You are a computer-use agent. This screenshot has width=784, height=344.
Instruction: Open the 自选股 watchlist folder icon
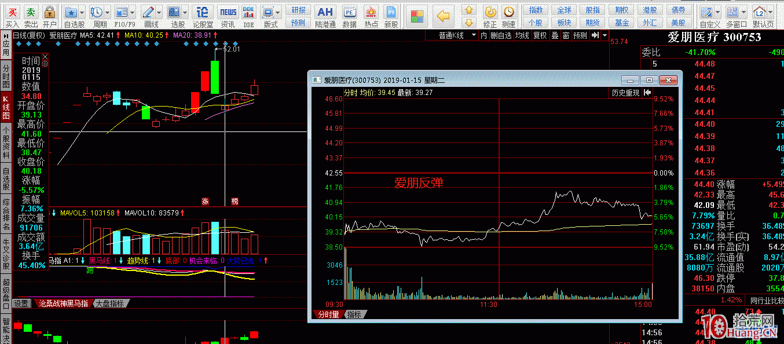pos(71,12)
